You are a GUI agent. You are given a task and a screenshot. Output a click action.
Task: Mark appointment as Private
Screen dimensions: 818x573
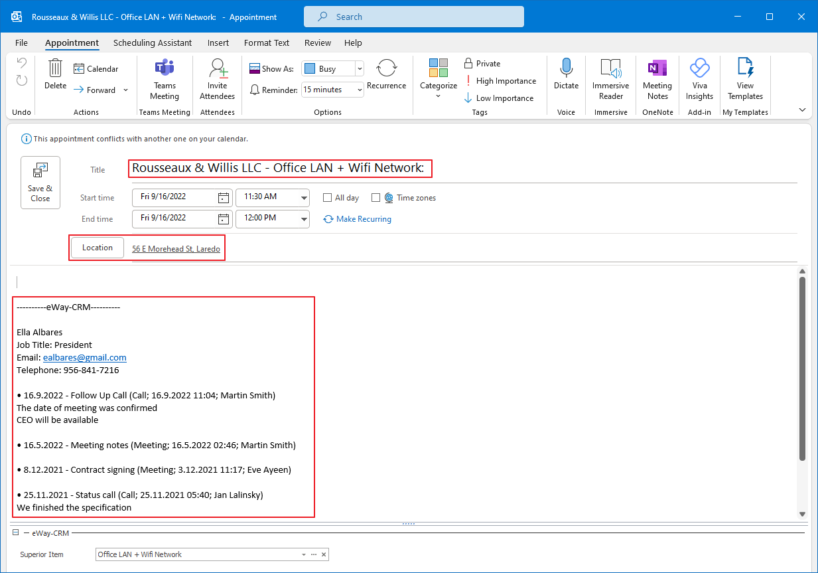[x=482, y=64]
